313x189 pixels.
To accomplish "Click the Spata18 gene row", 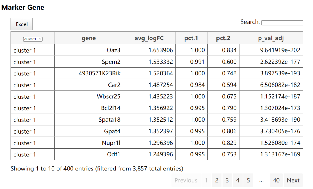I will coord(109,120).
